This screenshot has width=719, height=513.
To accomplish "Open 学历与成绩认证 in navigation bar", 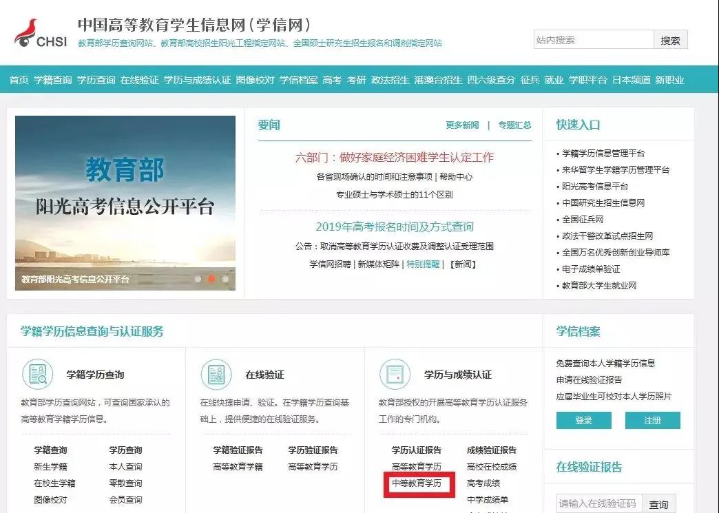I will [x=197, y=80].
